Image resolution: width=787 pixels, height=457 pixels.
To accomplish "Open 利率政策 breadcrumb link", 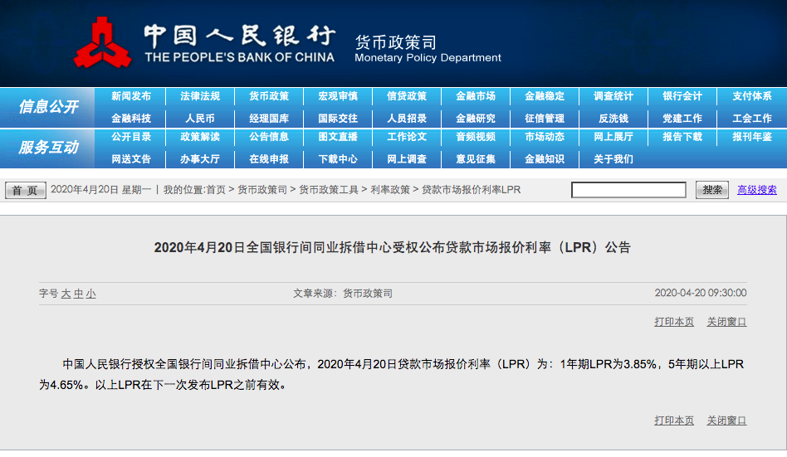I will coord(390,190).
